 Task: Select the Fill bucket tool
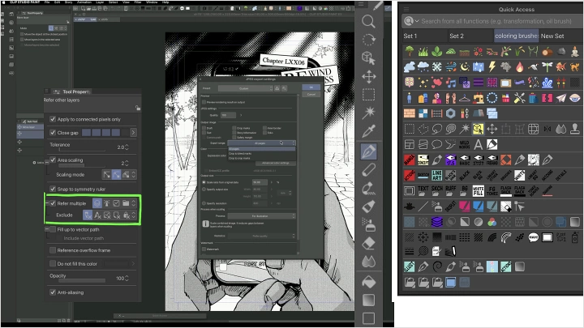click(368, 282)
